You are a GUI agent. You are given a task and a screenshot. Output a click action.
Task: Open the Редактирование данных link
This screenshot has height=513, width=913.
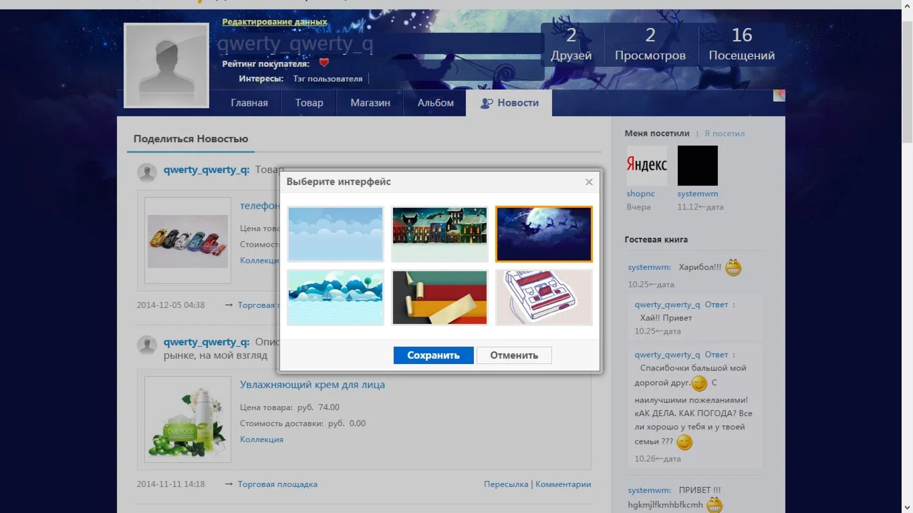point(275,22)
